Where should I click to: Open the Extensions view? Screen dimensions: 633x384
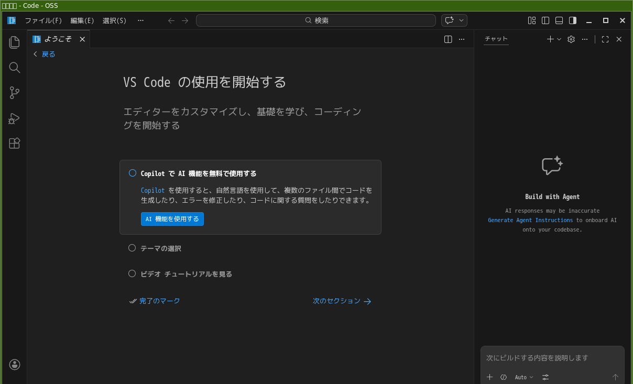click(x=15, y=143)
